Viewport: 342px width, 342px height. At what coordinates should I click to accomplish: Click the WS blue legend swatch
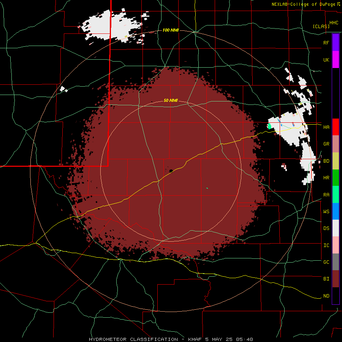(x=336, y=211)
